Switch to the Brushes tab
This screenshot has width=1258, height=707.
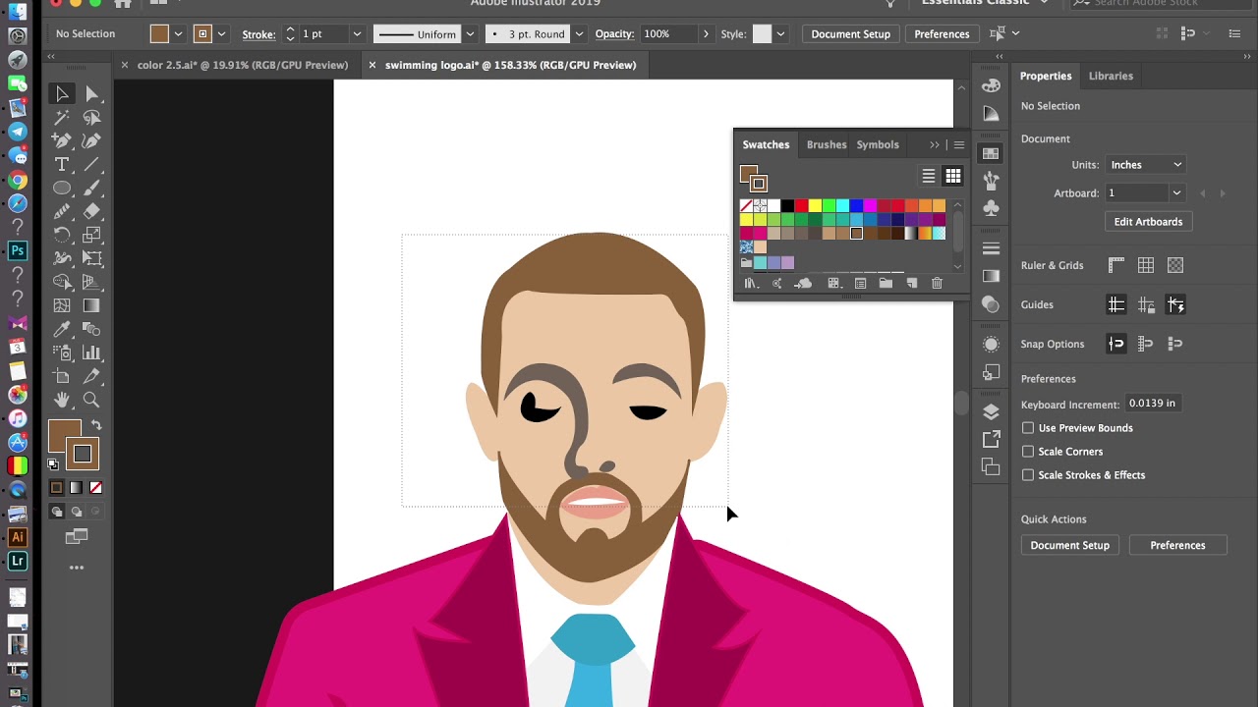[827, 144]
